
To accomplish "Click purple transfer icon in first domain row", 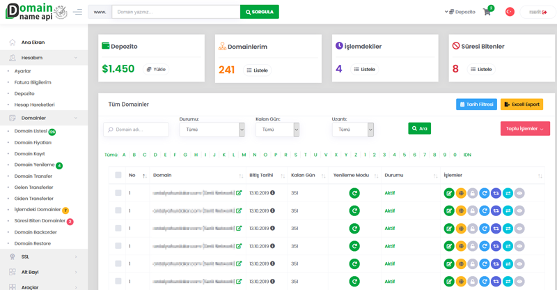I will (496, 193).
